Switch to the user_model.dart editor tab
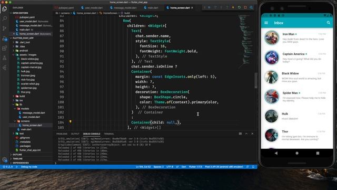The image size is (337, 190). click(x=92, y=7)
